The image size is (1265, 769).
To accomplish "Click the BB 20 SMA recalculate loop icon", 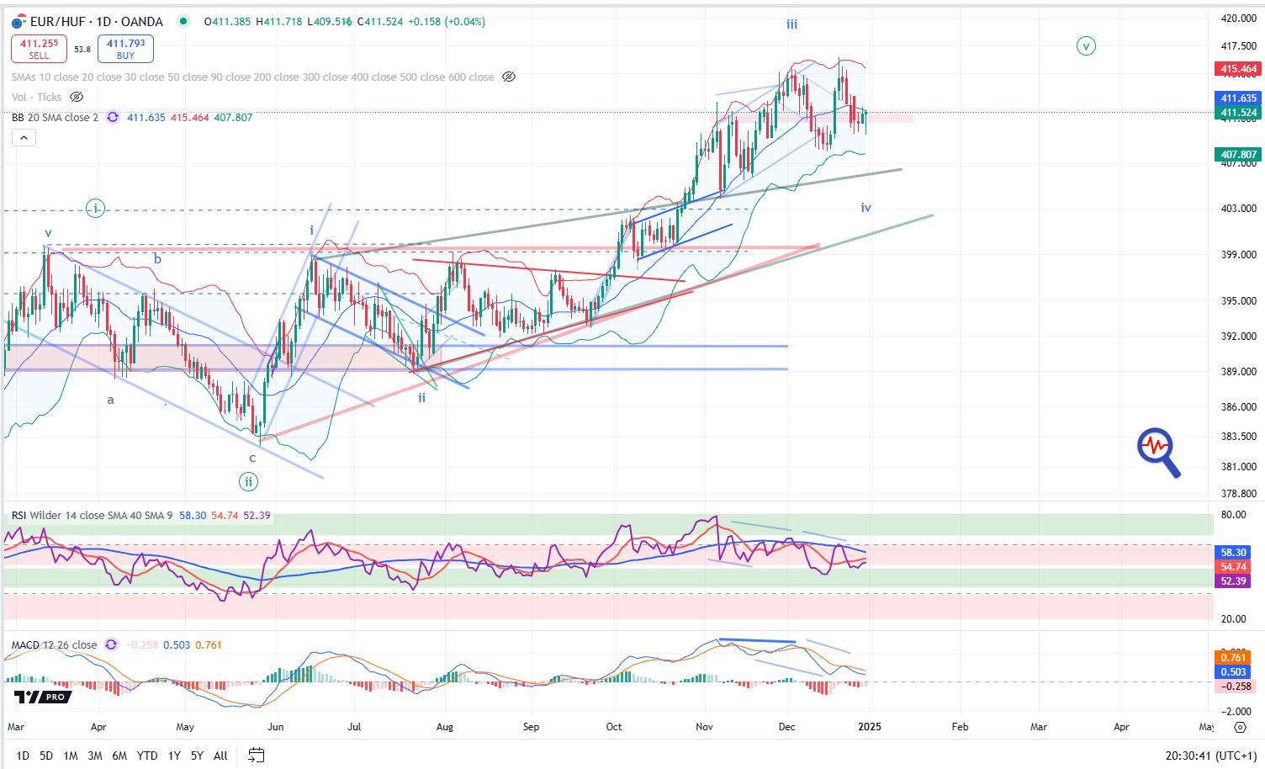I will click(112, 118).
